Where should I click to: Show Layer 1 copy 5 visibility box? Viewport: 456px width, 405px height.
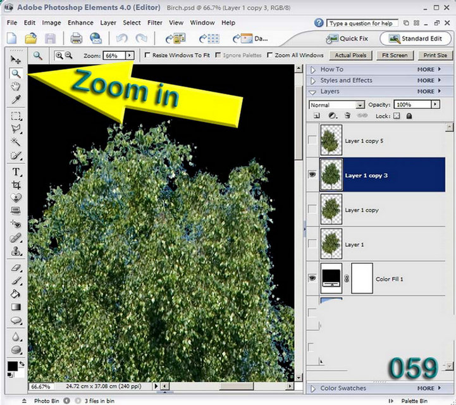(x=312, y=140)
